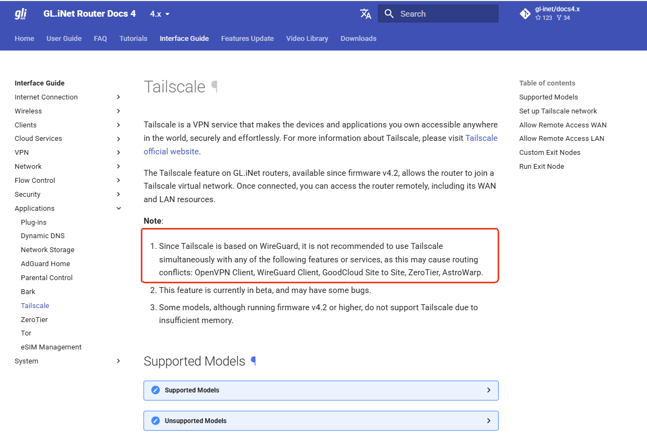Expand Flow Control sidebar chevron
Viewport: 647px width, 436px height.
(118, 181)
